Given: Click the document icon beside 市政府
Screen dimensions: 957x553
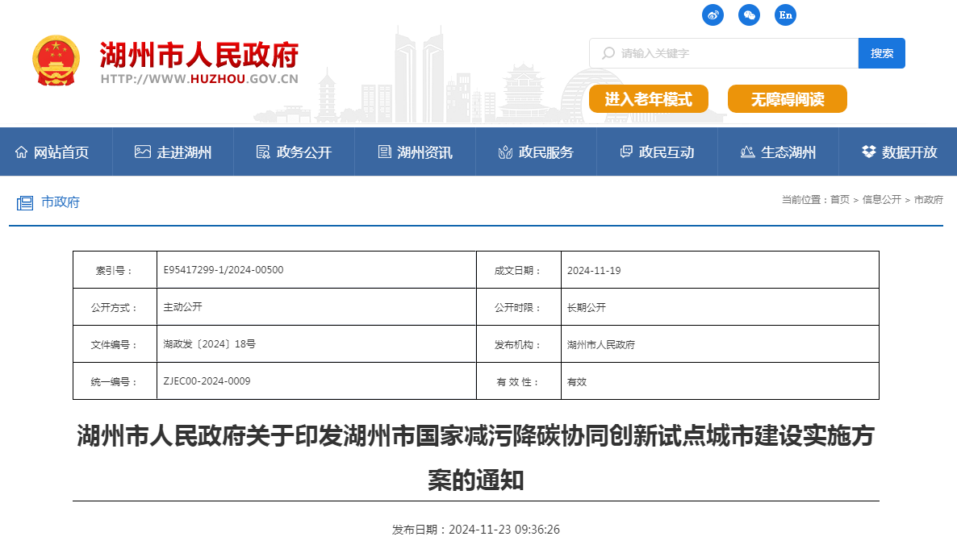Looking at the screenshot, I should (x=25, y=202).
